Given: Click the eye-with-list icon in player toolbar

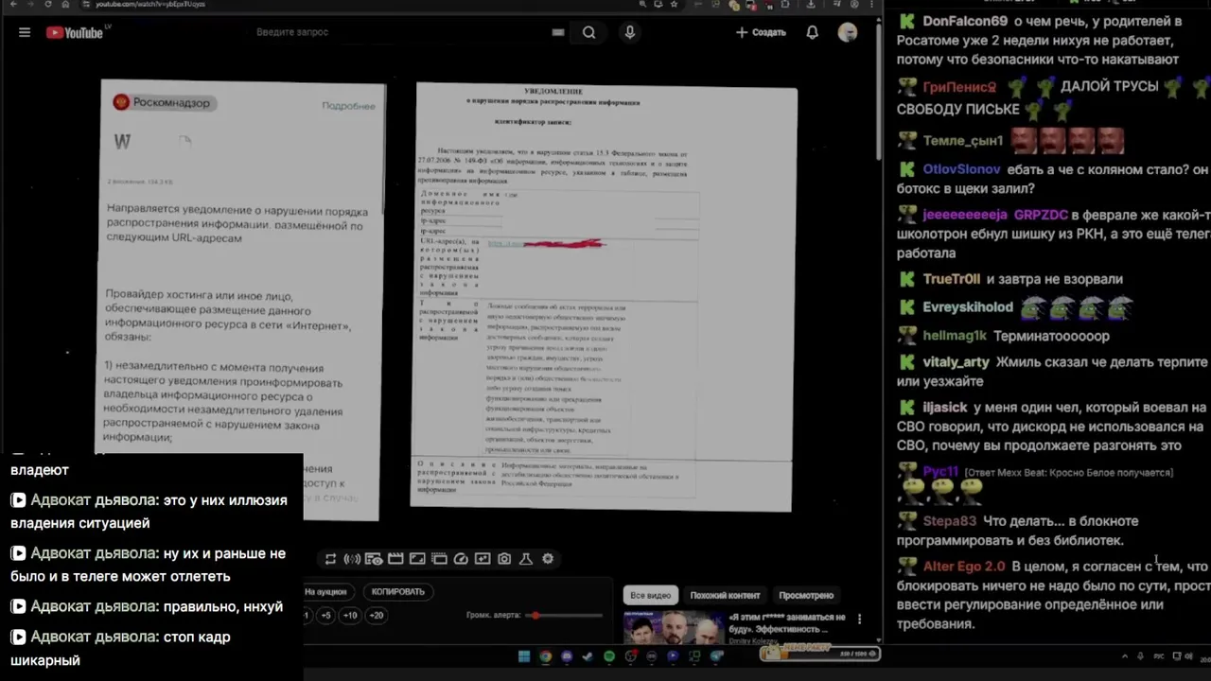Looking at the screenshot, I should (374, 559).
